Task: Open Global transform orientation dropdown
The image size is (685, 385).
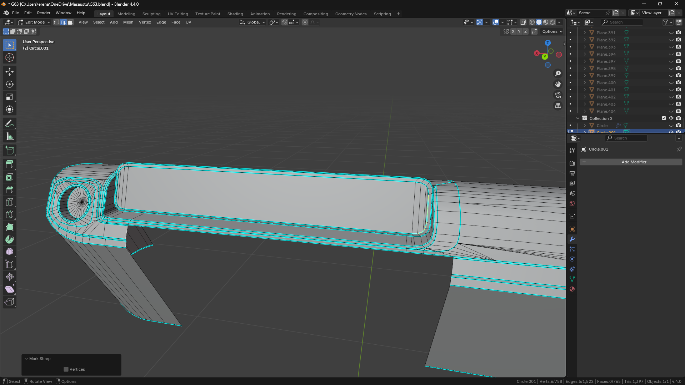Action: click(x=253, y=22)
